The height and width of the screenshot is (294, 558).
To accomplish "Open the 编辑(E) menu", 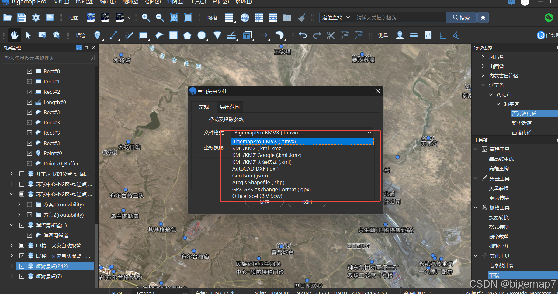I will tap(108, 2).
